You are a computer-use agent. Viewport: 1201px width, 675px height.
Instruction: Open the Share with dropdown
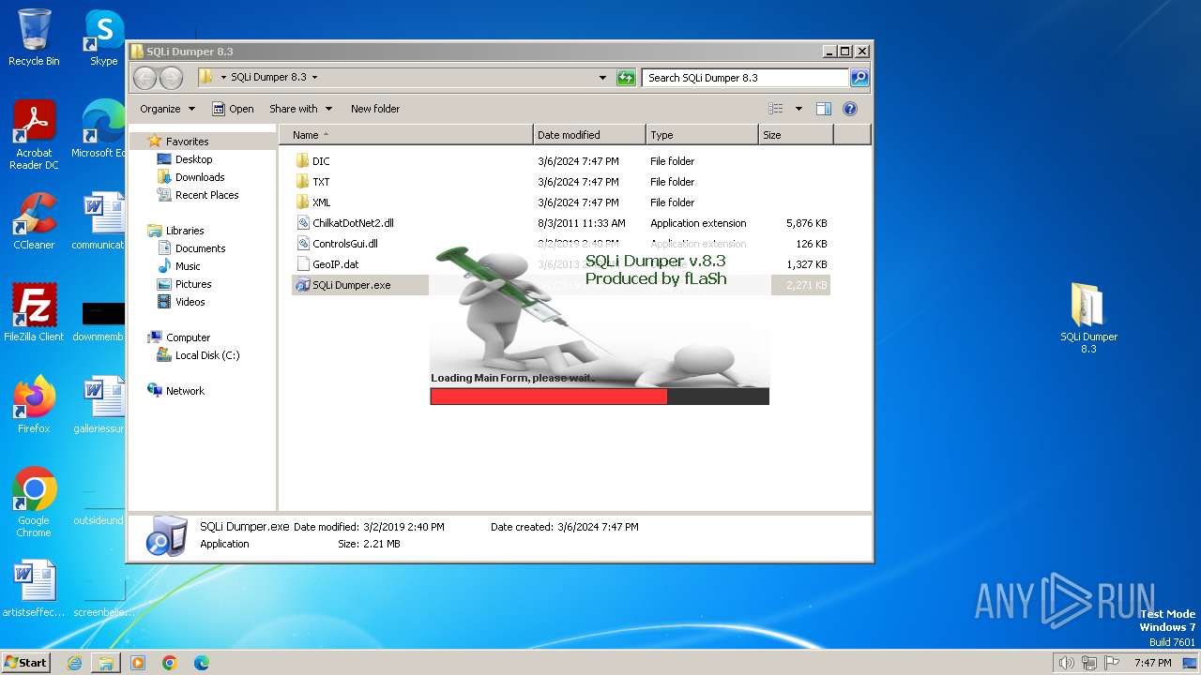[300, 109]
